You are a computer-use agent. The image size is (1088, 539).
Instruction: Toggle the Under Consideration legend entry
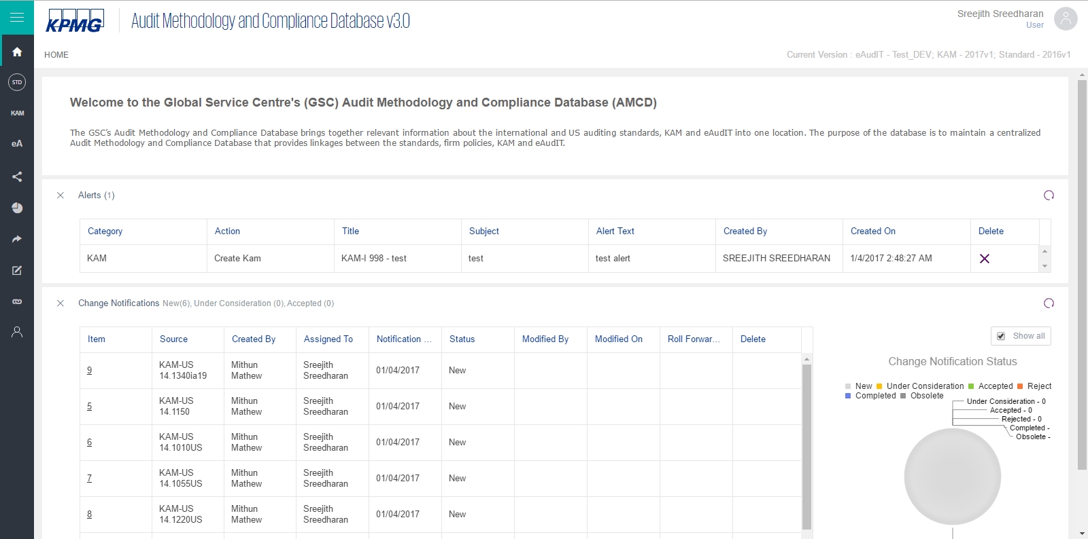pyautogui.click(x=920, y=386)
